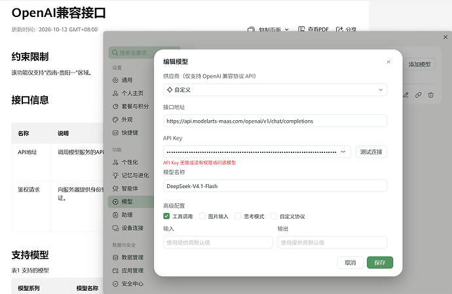
Task: Click the 个性化 person icon
Action: 115,163
